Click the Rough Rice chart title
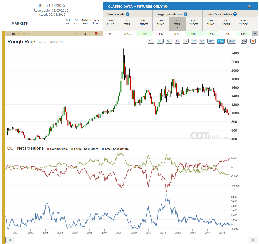The width and height of the screenshot is (259, 244). click(x=21, y=42)
